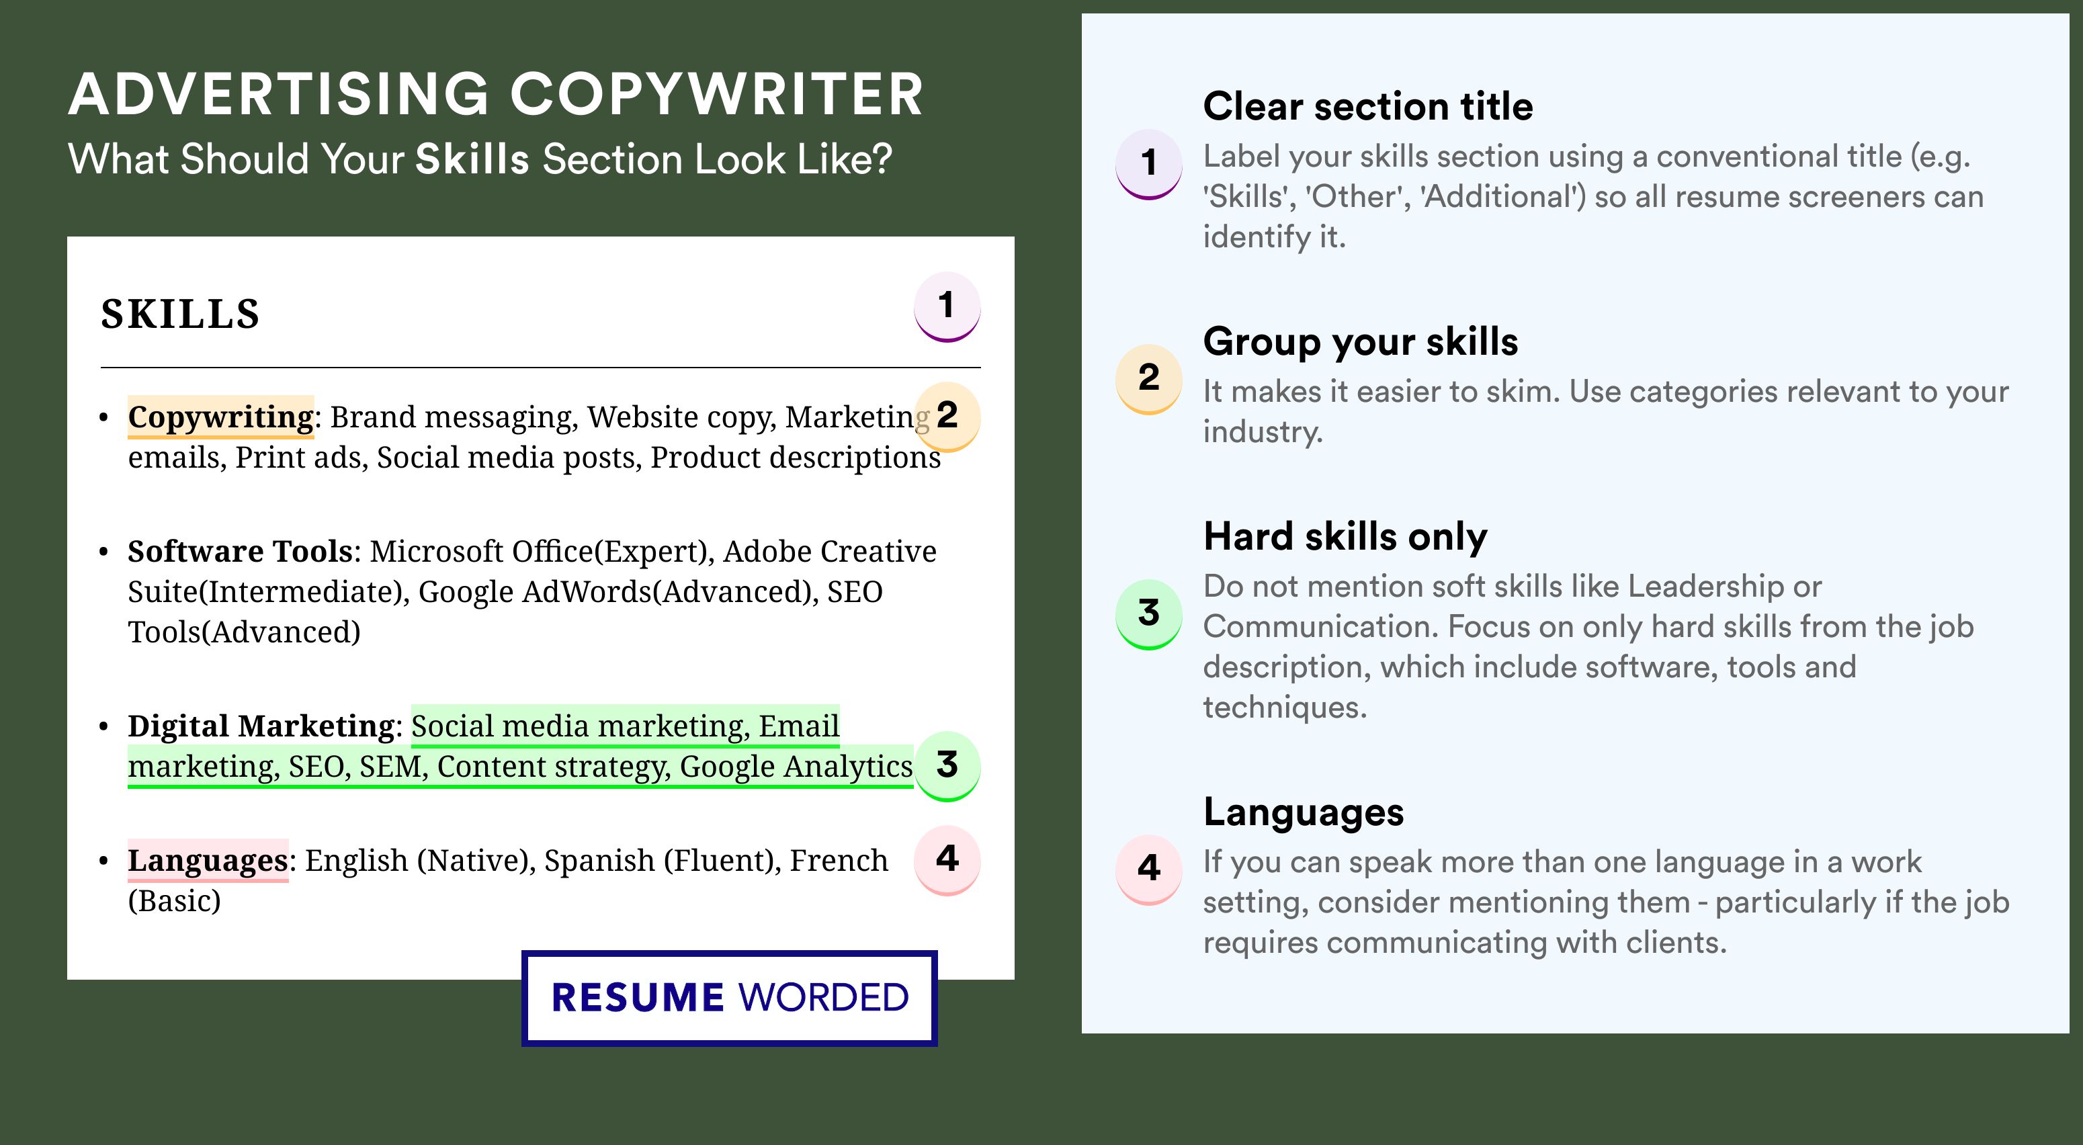
Task: Click 'Tools(Advanced)' at end of Software Tools
Action: tap(244, 632)
